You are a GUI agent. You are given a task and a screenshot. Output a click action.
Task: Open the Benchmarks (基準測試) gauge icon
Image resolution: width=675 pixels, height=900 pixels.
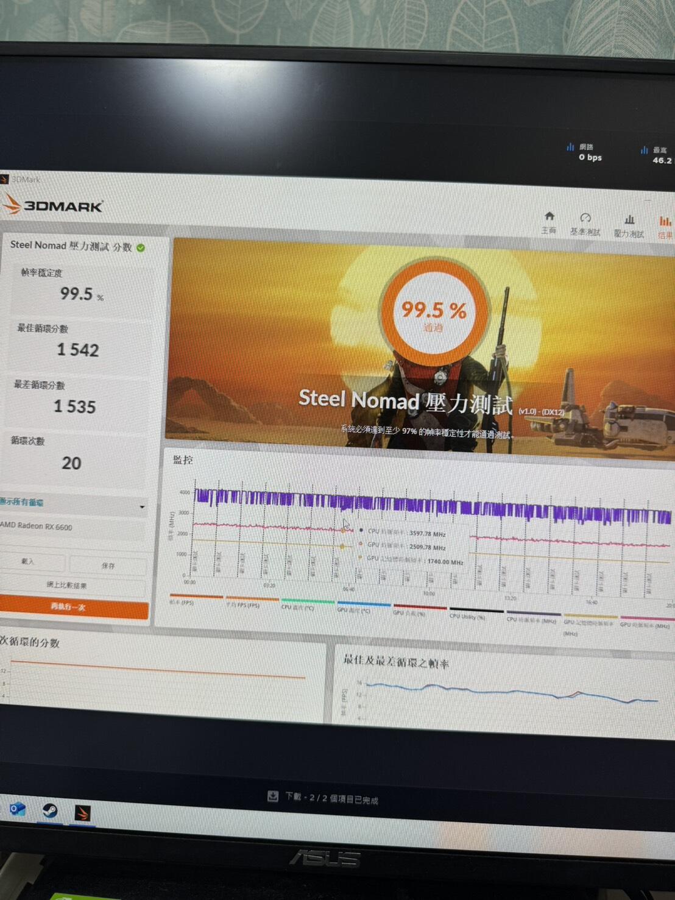585,218
